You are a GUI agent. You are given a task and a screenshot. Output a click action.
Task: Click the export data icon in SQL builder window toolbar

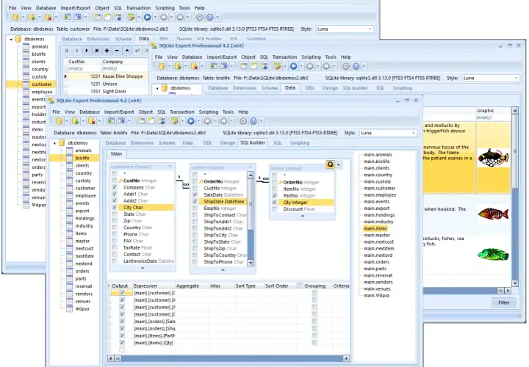[x=121, y=121]
